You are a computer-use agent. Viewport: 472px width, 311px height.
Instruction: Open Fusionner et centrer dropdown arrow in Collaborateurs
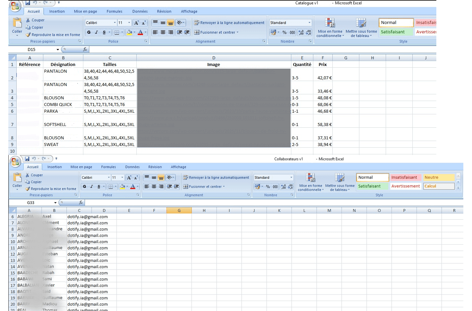(x=224, y=187)
